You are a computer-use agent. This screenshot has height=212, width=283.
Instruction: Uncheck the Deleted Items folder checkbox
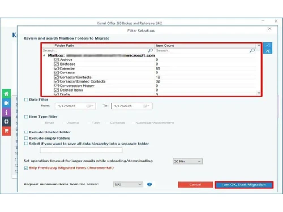coord(56,90)
